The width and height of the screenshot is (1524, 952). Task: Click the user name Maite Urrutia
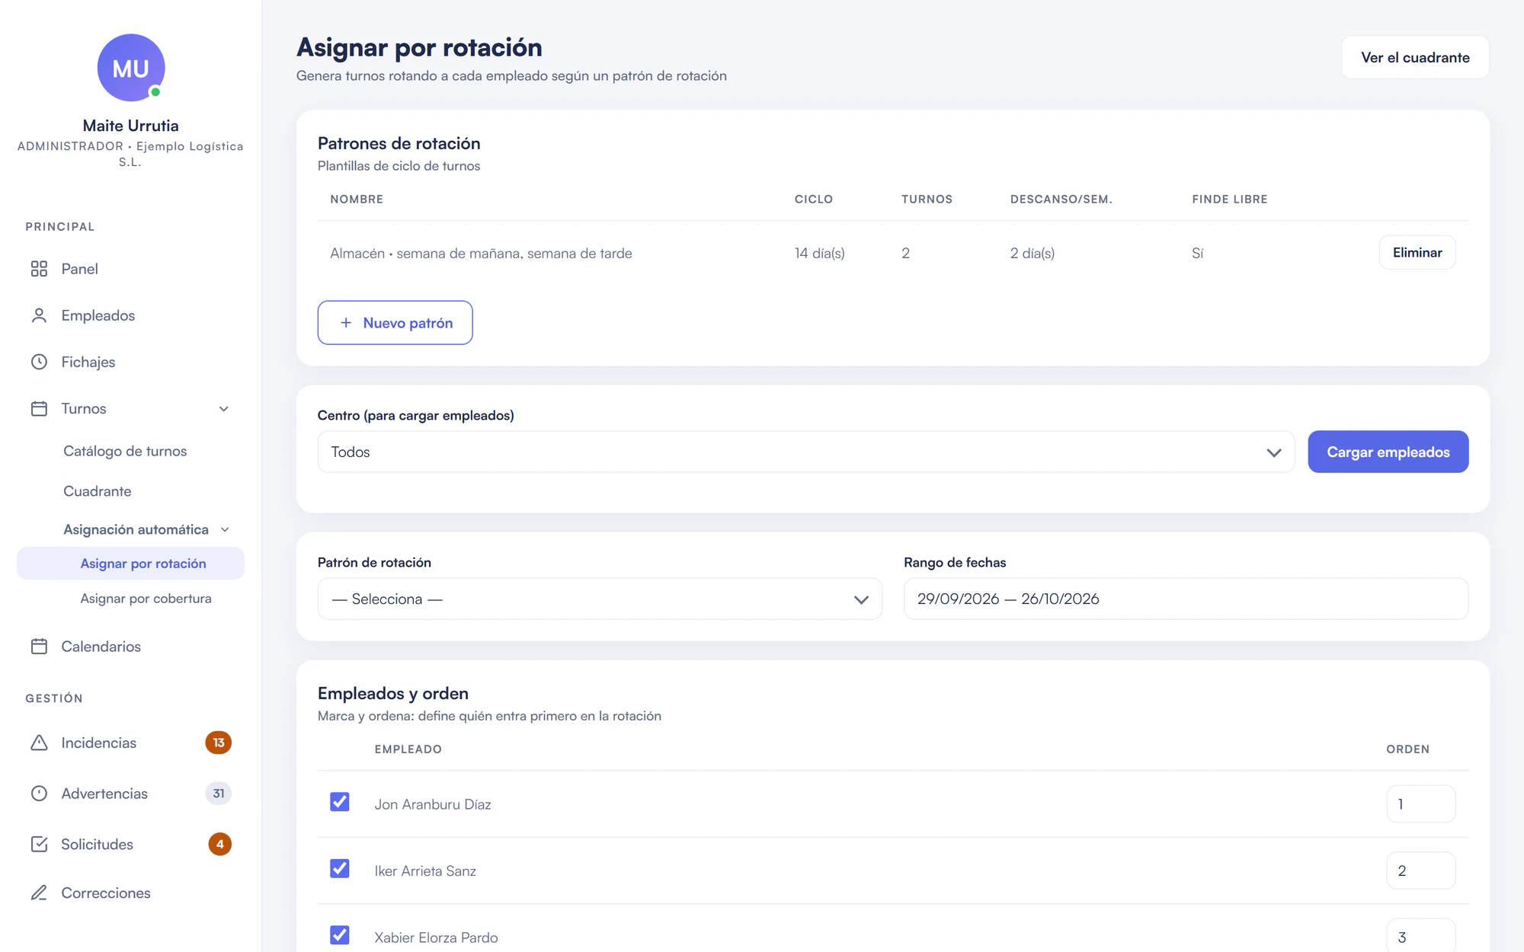pos(131,126)
